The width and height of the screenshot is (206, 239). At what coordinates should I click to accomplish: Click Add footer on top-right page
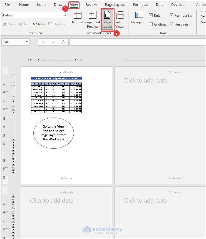click(175, 178)
